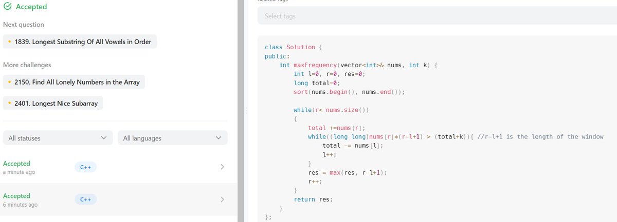
Task: Click the chevron arrow on the 6-minutes-ago submission
Action: (222, 199)
